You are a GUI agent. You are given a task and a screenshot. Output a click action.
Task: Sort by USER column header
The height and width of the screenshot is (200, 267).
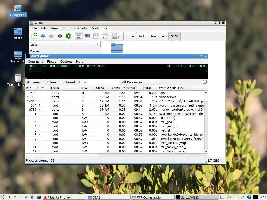[65, 88]
